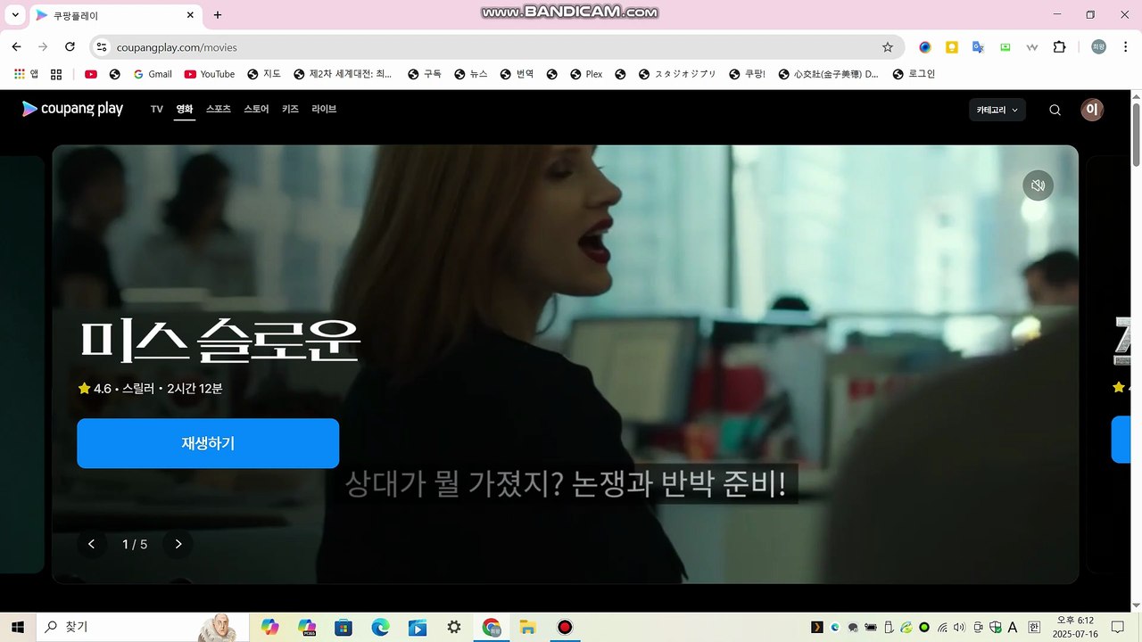1142x642 pixels.
Task: Open the Gmail bookmark
Action: point(152,74)
